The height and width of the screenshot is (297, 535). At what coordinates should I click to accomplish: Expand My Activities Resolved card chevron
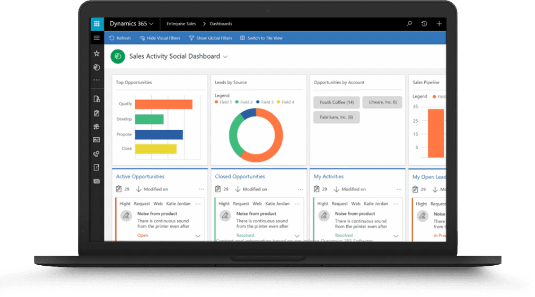coord(396,236)
